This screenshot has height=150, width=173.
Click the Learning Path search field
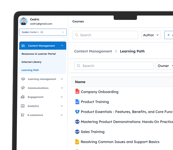click(114, 66)
